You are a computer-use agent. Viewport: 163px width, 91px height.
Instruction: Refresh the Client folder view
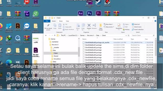tap(129, 35)
